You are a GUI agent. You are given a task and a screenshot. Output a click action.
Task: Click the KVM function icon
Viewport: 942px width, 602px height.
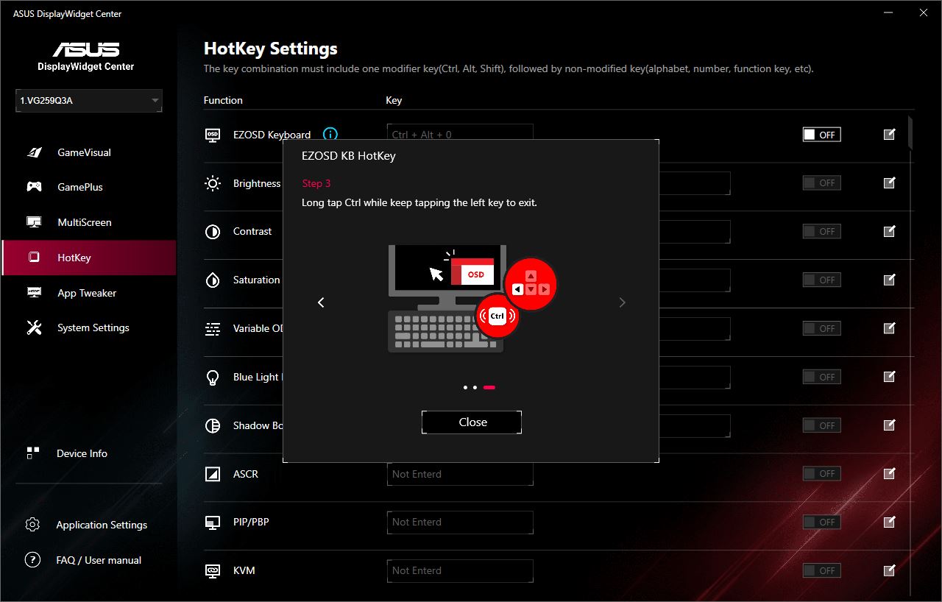click(213, 570)
